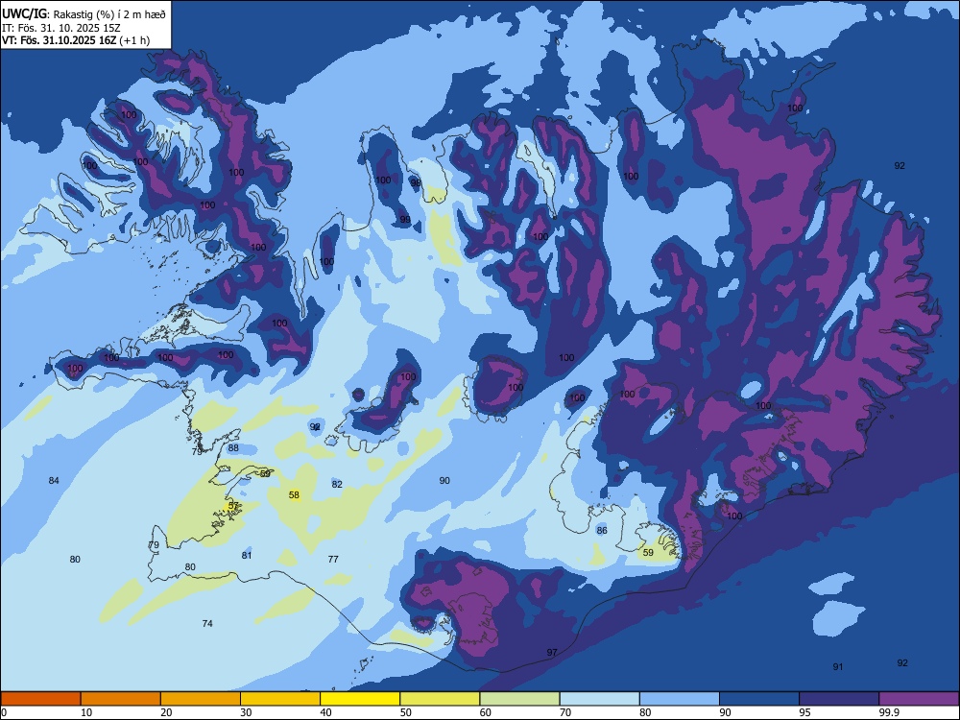
Task: Click the pale blue 70–80 legend swatch
Action: (x=600, y=699)
